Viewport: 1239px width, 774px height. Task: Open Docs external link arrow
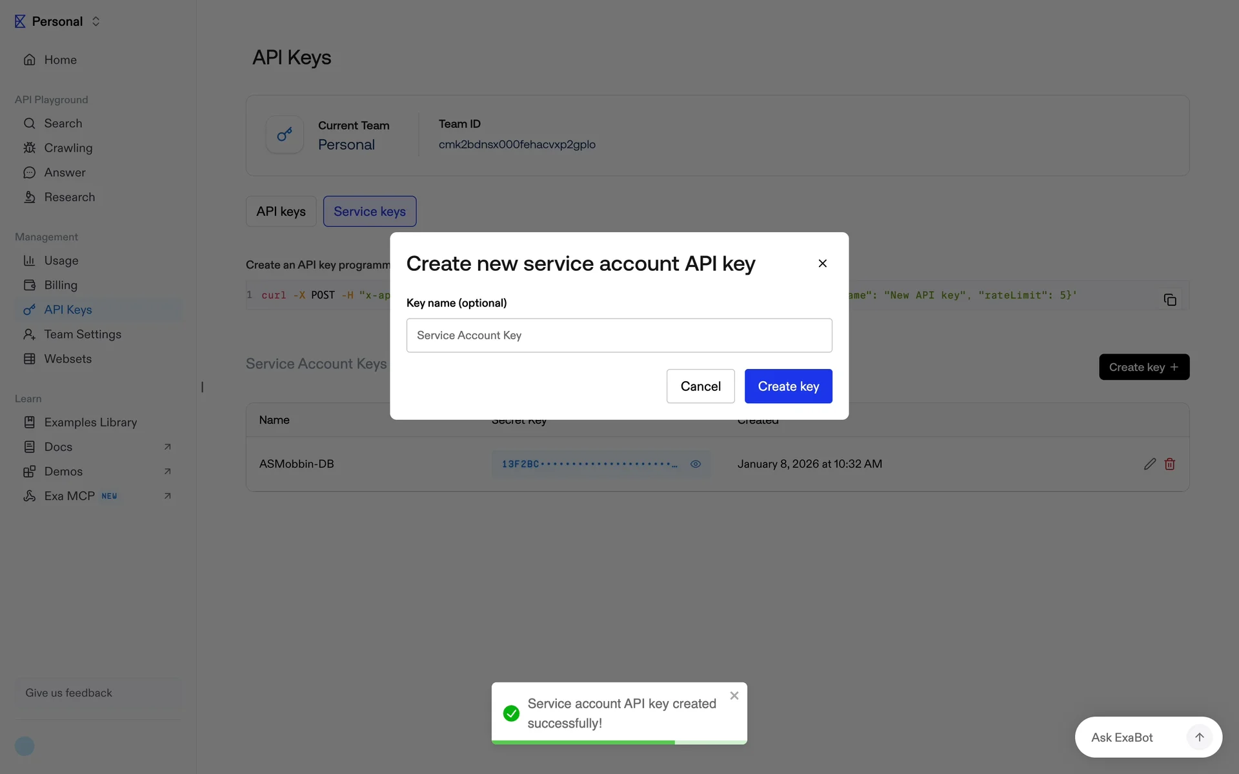(167, 447)
